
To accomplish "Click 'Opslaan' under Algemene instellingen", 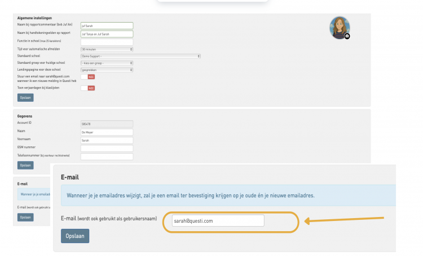I will point(25,97).
